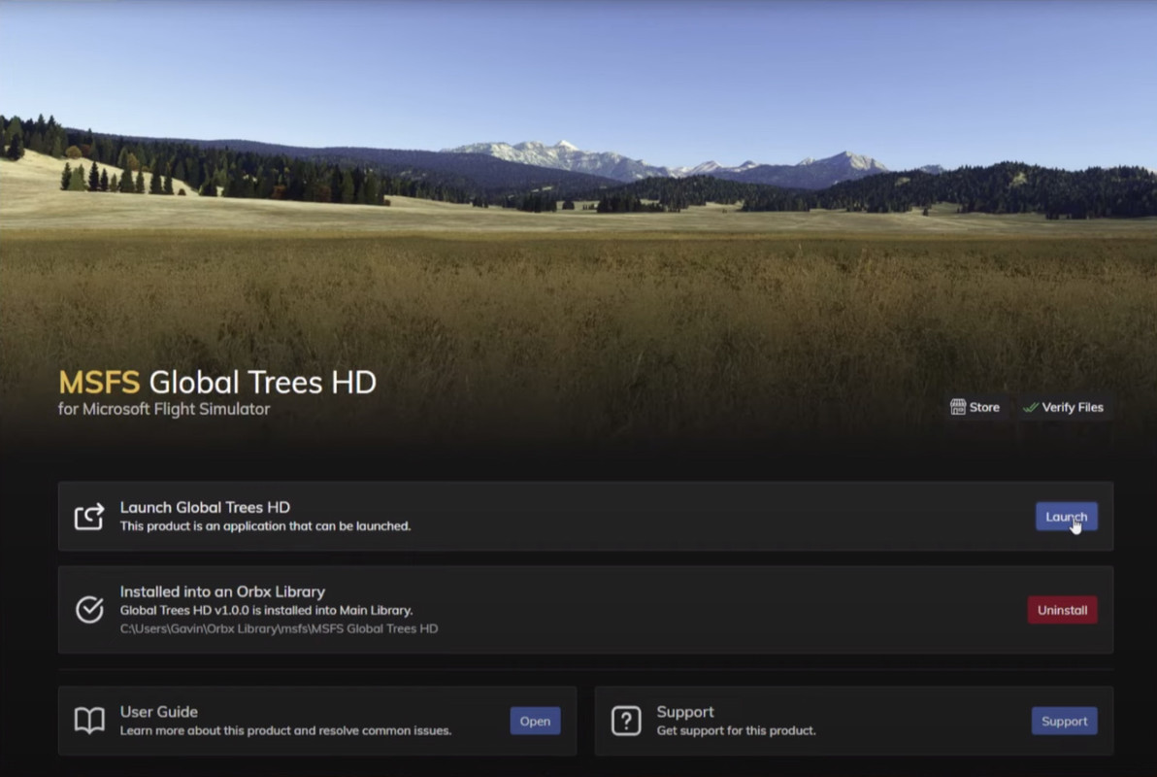Click the Launch button for Global Trees HD
1157x777 pixels.
[1066, 517]
